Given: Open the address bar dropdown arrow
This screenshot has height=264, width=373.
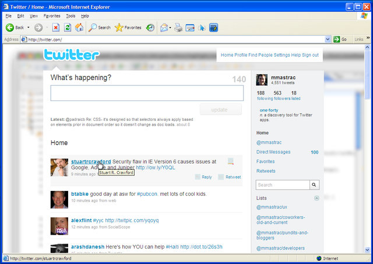Looking at the screenshot, I should tap(328, 39).
